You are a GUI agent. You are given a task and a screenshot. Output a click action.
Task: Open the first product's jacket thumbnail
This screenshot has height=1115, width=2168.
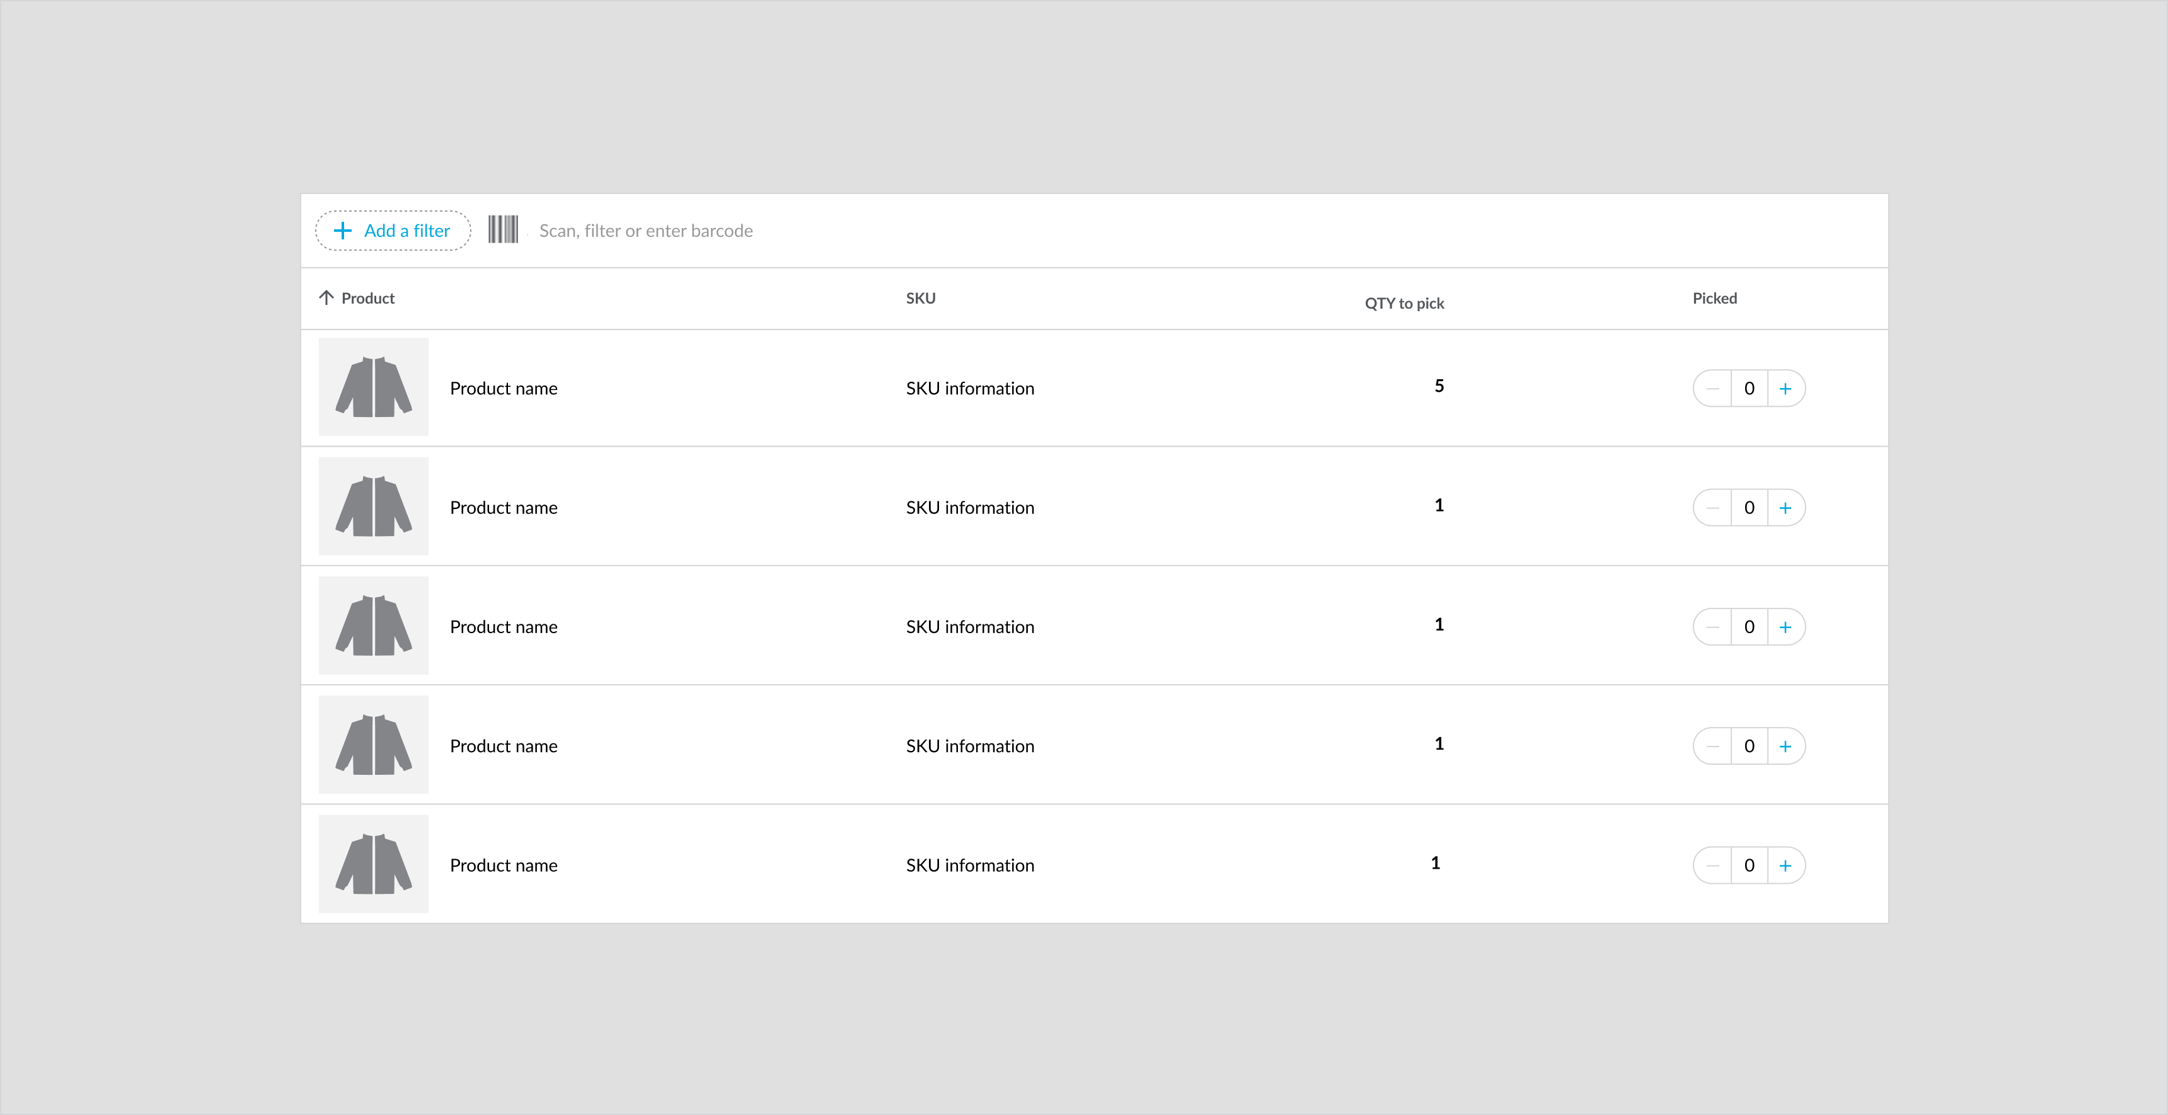[374, 387]
